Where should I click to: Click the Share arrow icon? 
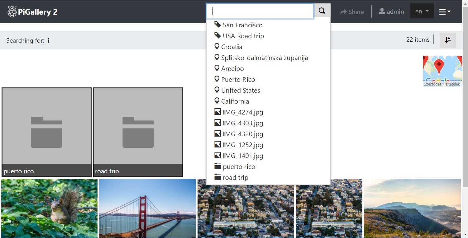343,12
